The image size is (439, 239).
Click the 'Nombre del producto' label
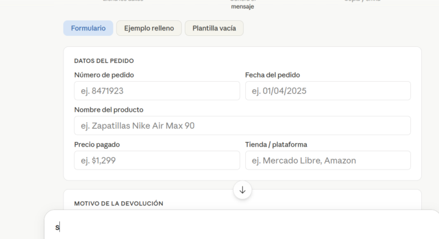click(x=109, y=110)
